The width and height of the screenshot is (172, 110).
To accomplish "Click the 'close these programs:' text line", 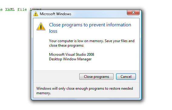I will coord(66,45).
